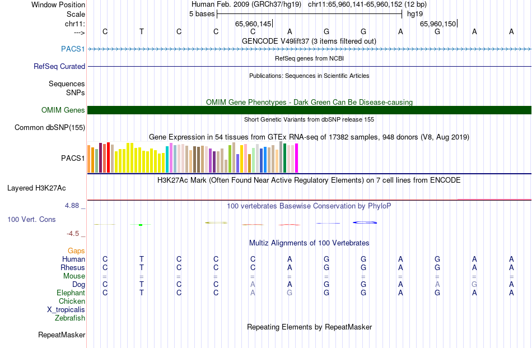Click the RefSeq Curated gene line
Image resolution: width=532 pixels, height=348 pixels.
pos(310,66)
